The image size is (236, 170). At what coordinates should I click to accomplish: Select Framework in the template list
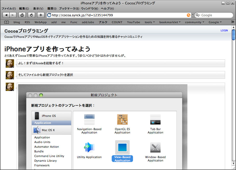coord(42,165)
